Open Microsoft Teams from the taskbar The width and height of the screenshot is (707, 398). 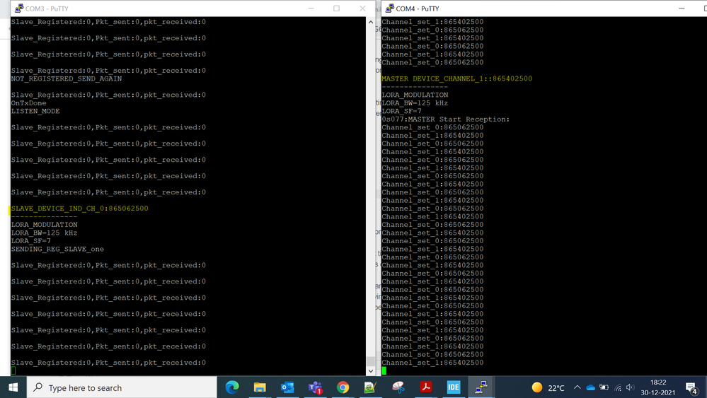point(315,387)
